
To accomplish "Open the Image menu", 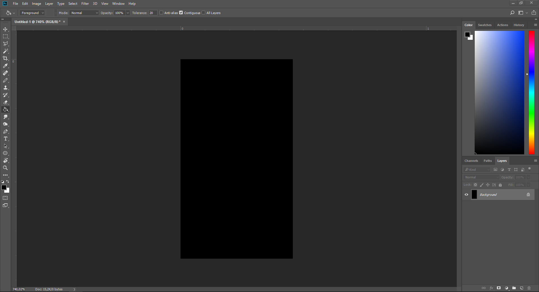I will pyautogui.click(x=36, y=4).
